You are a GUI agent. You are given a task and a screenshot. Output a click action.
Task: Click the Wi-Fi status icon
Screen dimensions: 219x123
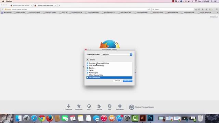pos(196,1)
